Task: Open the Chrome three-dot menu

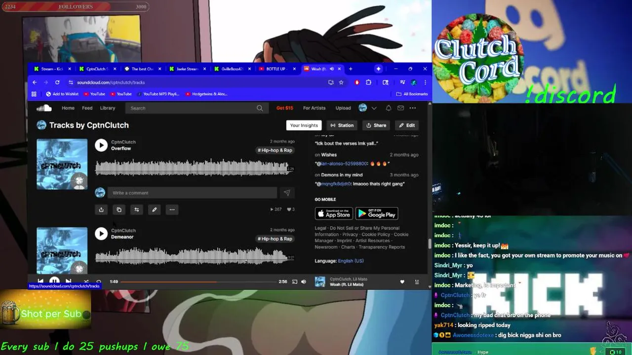Action: (425, 82)
